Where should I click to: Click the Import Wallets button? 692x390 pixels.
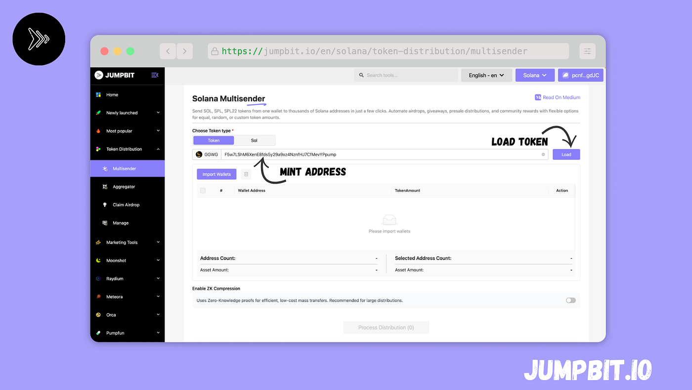[216, 174]
